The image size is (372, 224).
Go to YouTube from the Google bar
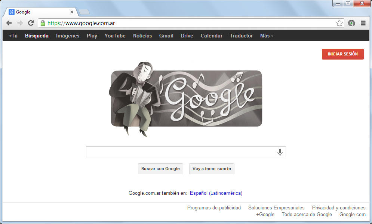[x=115, y=36]
